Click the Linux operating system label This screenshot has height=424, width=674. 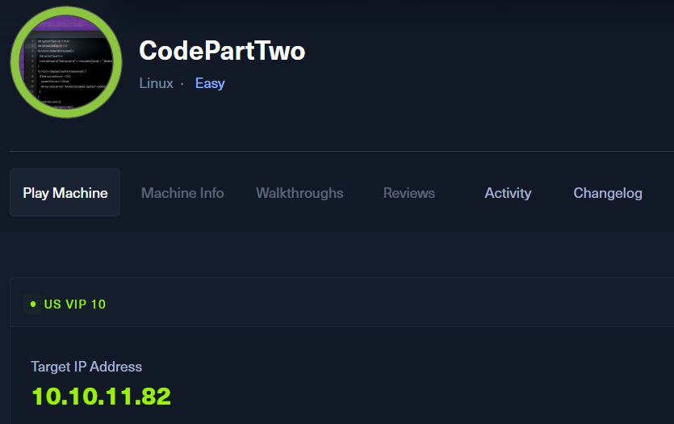[156, 83]
